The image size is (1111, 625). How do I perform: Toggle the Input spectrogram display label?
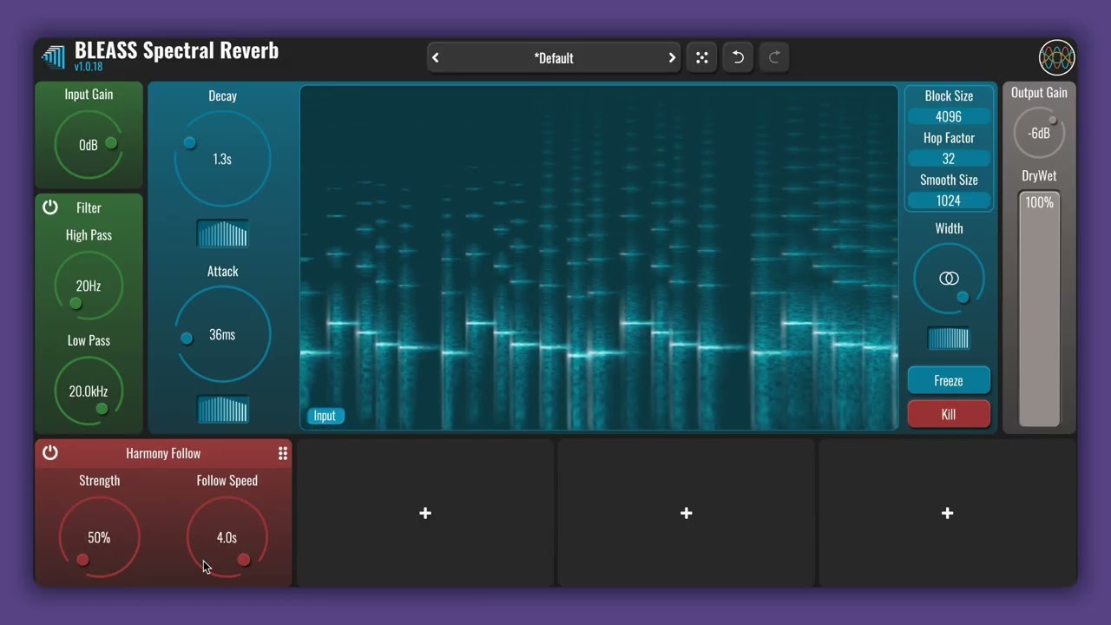325,416
